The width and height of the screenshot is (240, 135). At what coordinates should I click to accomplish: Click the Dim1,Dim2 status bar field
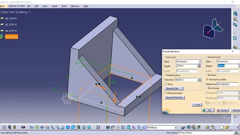point(205,133)
